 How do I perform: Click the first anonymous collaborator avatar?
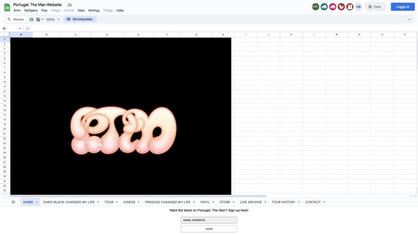click(x=315, y=7)
